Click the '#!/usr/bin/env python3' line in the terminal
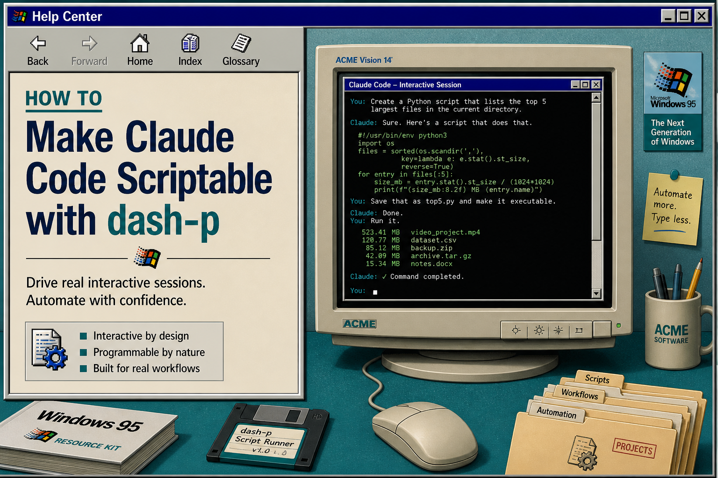This screenshot has width=718, height=478. click(x=402, y=135)
